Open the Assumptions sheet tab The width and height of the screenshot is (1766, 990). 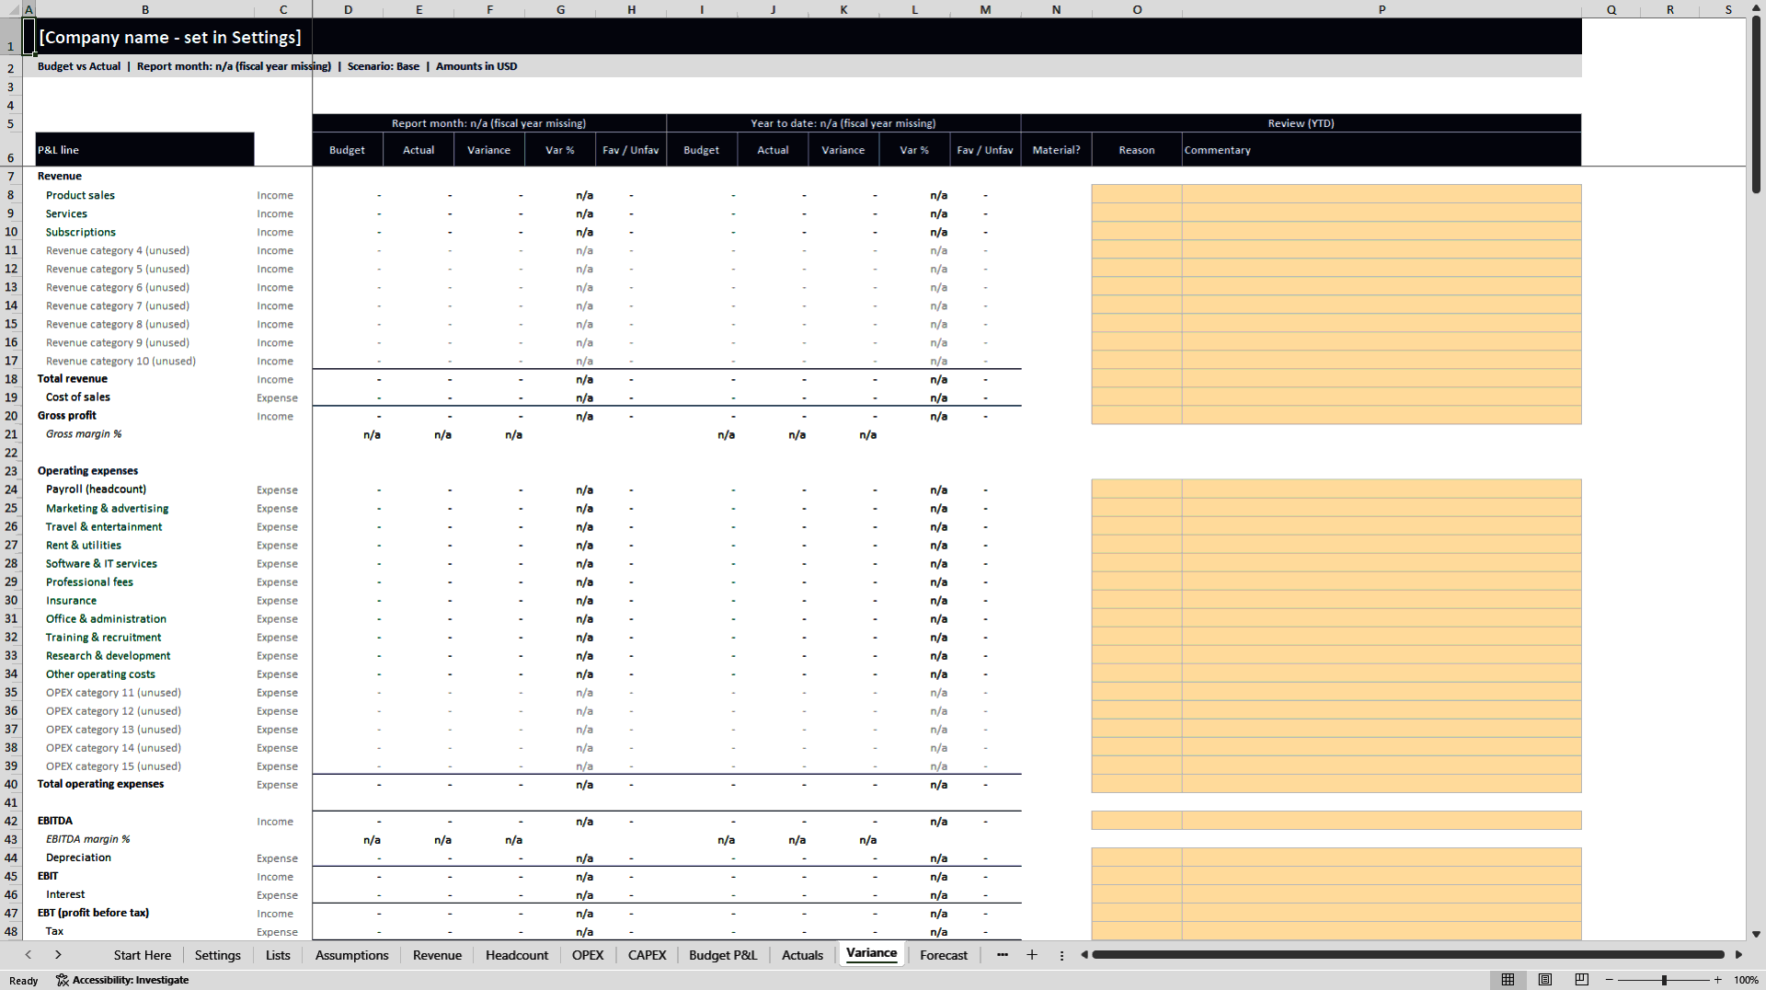(352, 955)
